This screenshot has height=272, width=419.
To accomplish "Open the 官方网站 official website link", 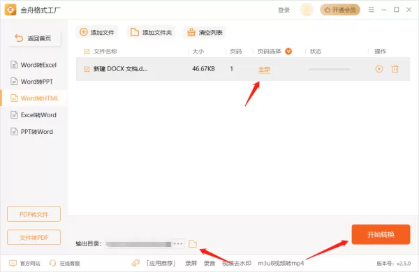I will click(30, 264).
